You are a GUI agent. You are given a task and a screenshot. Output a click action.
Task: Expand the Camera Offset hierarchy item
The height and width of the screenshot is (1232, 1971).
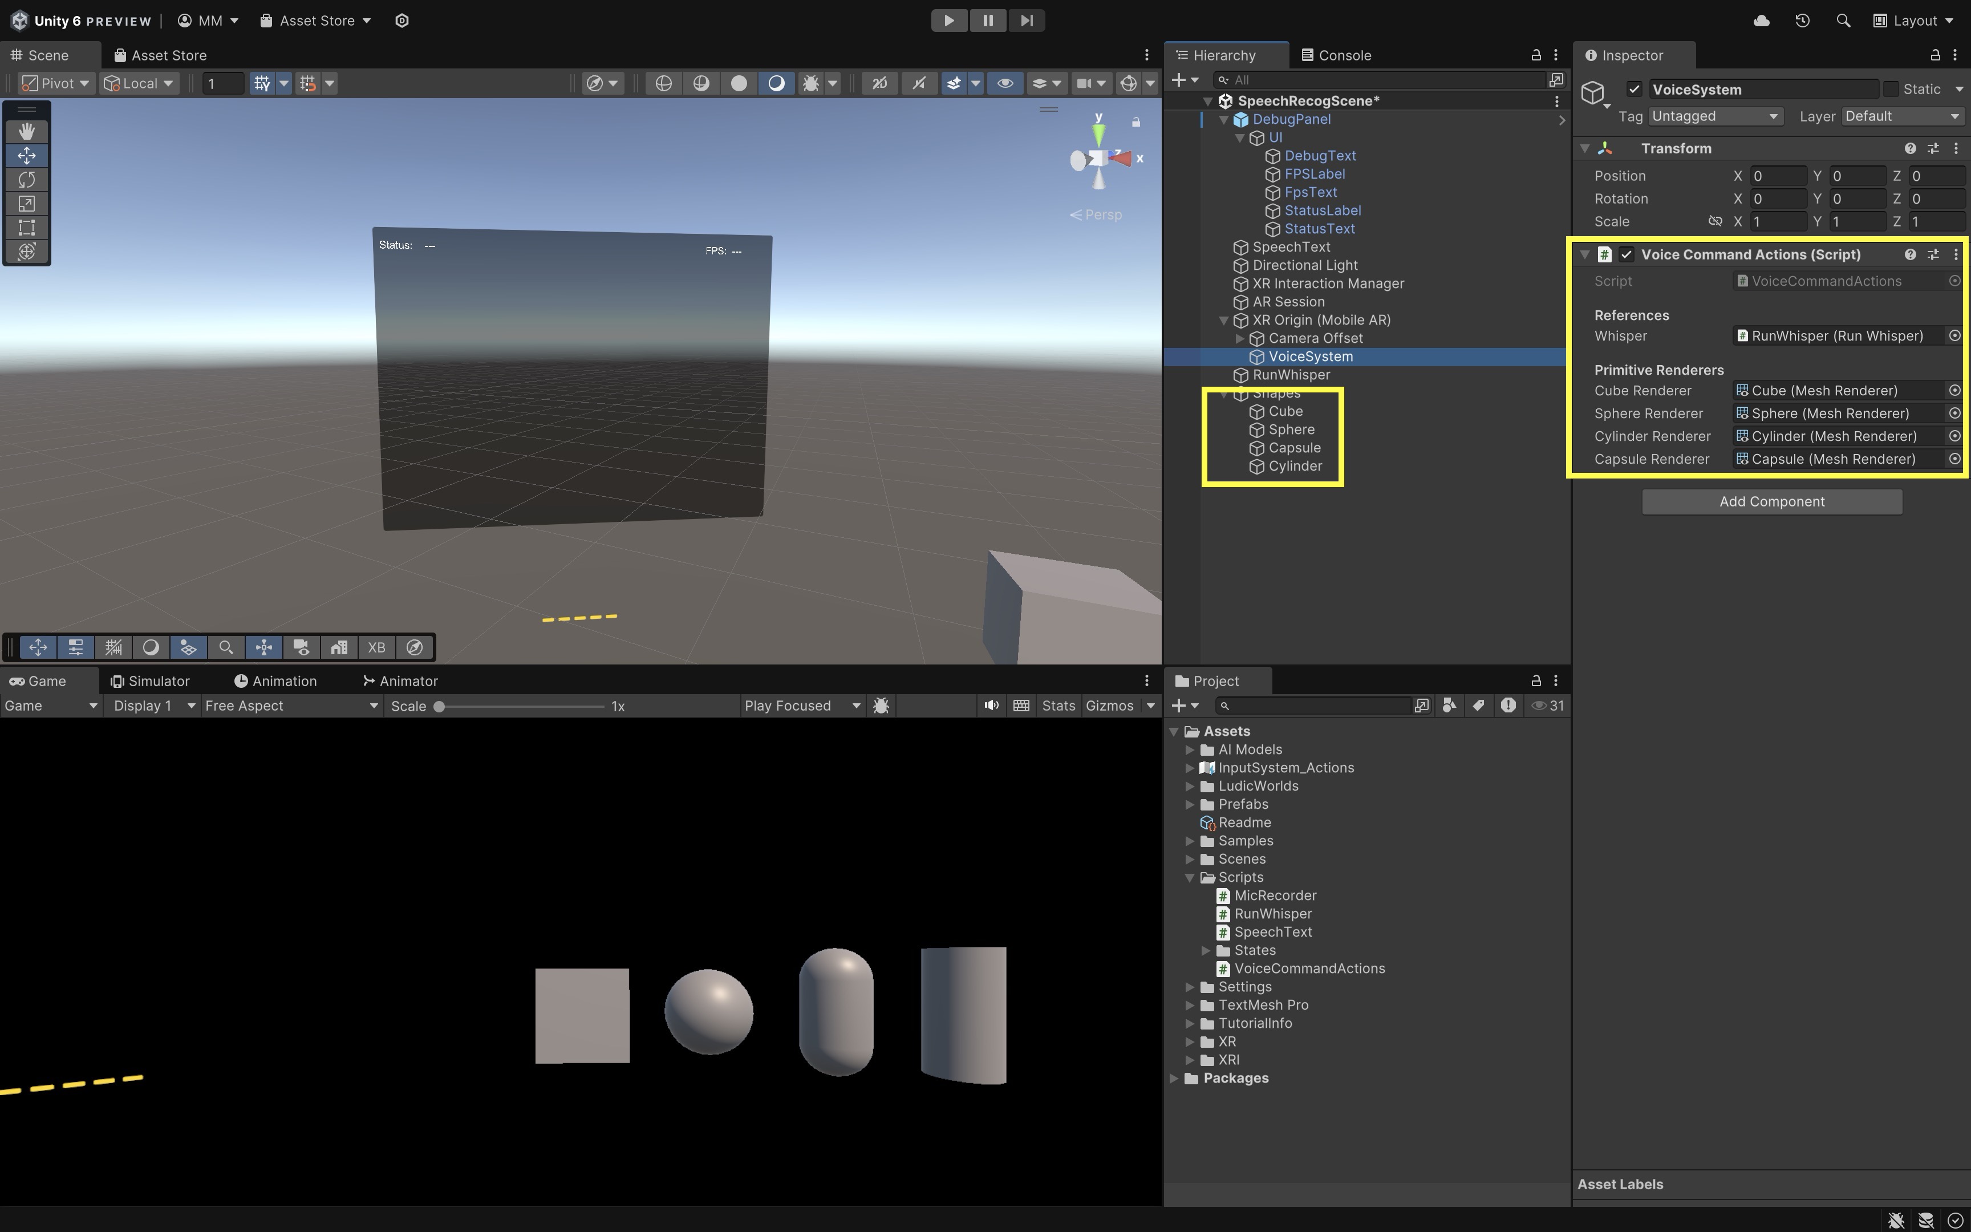(x=1240, y=338)
